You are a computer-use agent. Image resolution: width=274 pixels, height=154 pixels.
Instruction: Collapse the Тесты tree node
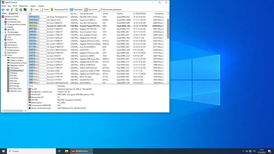coord(3,55)
